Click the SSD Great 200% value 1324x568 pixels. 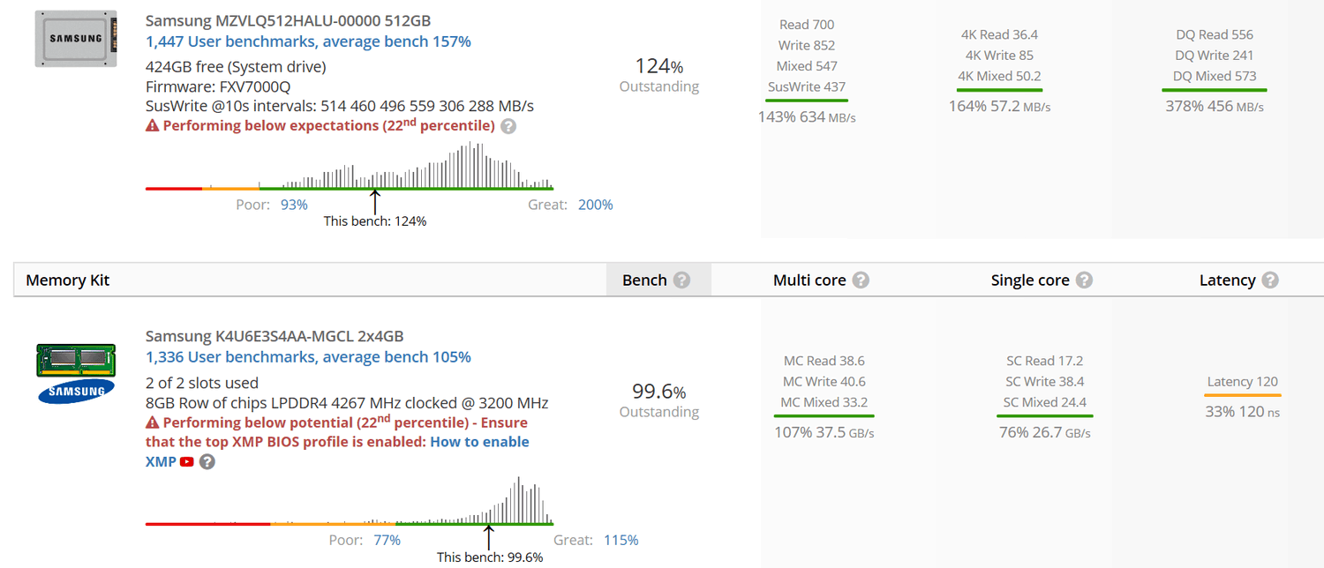pos(596,205)
